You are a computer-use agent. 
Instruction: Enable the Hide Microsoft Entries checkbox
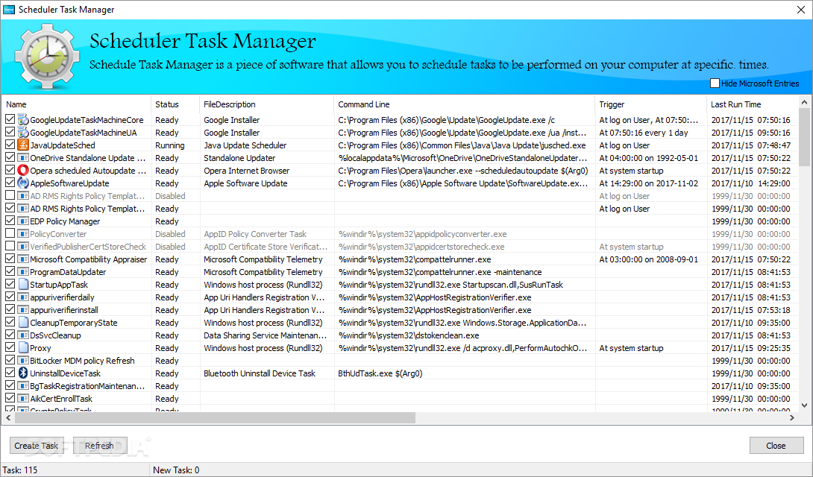(715, 83)
